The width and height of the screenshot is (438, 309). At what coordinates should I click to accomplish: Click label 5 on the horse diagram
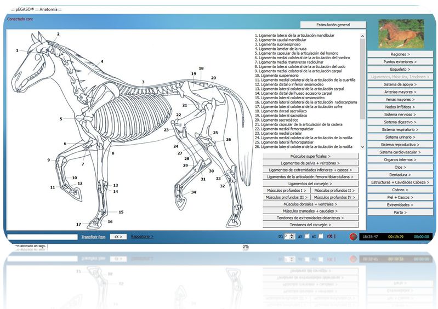coord(61,119)
